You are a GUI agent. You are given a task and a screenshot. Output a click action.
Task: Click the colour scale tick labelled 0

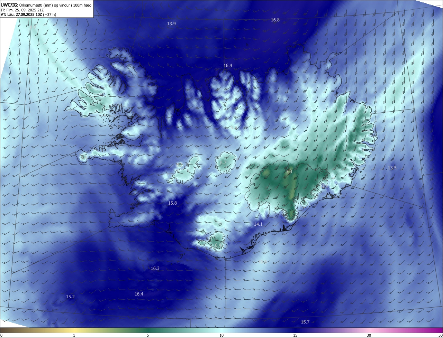tap(1, 335)
